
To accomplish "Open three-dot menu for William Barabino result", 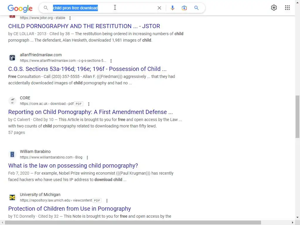I will click(87, 157).
